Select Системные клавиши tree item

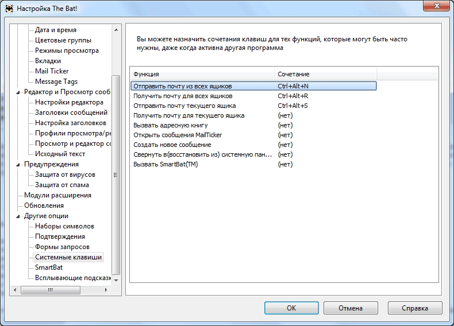tap(68, 257)
